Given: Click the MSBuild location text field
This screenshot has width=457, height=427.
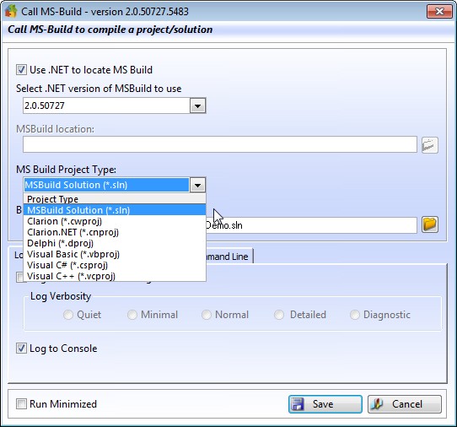Looking at the screenshot, I should pos(220,144).
